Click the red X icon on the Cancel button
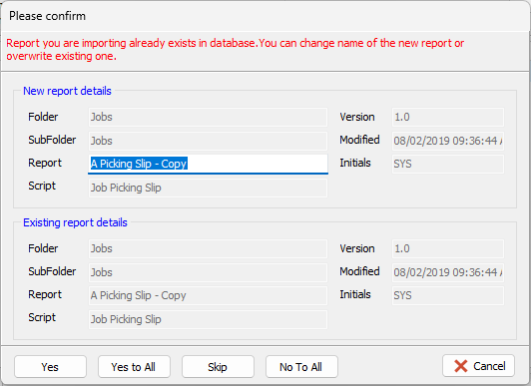Screen dimensions: 531x386 coord(461,366)
